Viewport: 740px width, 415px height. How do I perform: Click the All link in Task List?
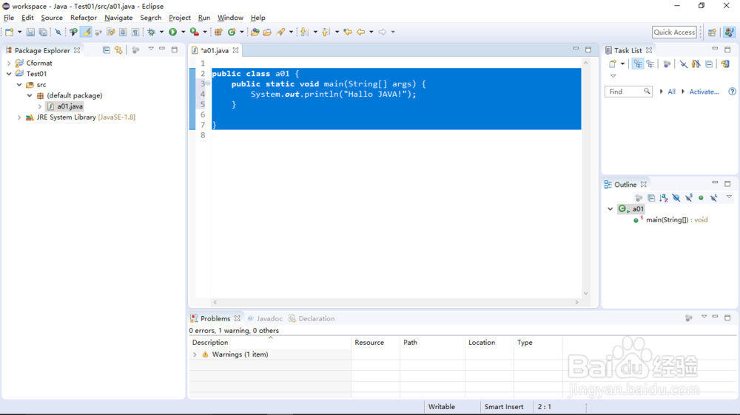pyautogui.click(x=671, y=92)
